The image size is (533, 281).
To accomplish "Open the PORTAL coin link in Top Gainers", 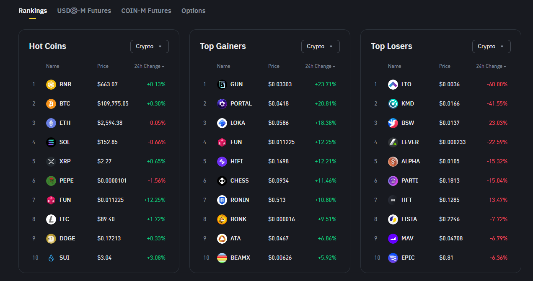I will pos(241,103).
